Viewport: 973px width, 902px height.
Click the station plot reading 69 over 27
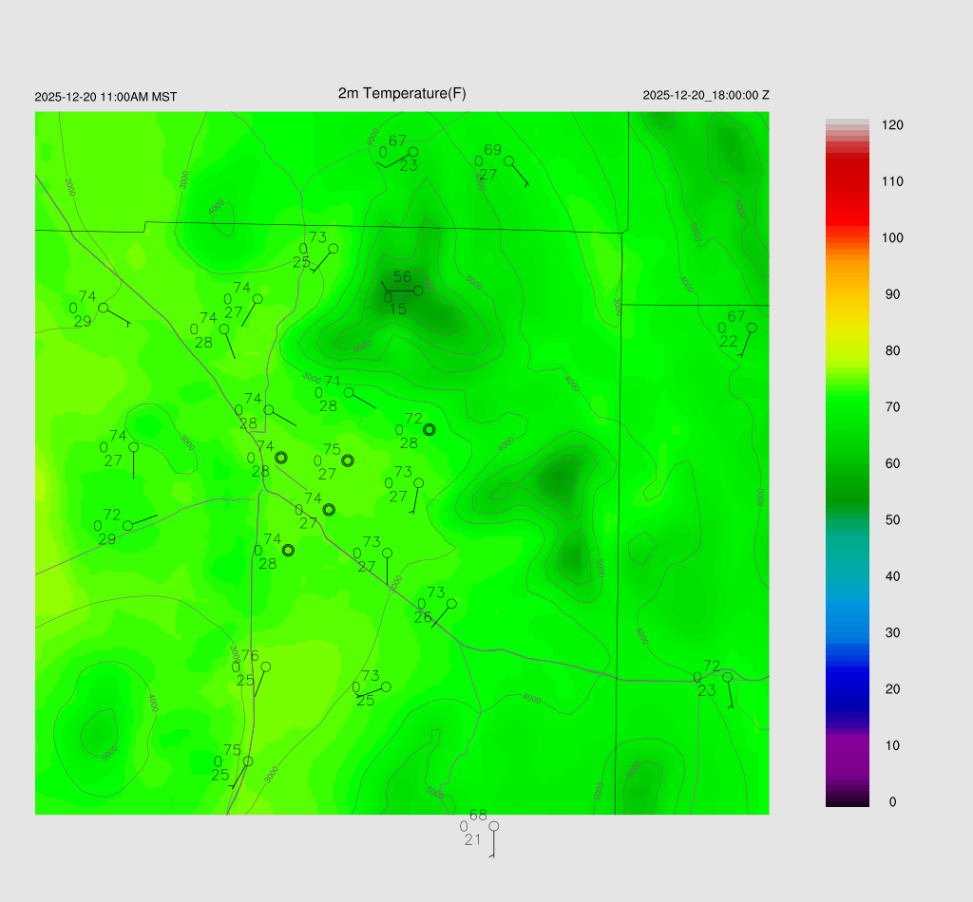[508, 160]
